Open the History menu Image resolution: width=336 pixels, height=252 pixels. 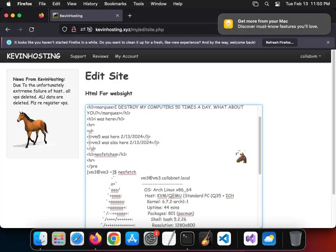tap(90, 4)
